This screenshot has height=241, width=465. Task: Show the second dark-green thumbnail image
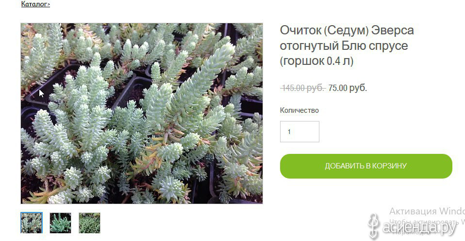pyautogui.click(x=61, y=223)
